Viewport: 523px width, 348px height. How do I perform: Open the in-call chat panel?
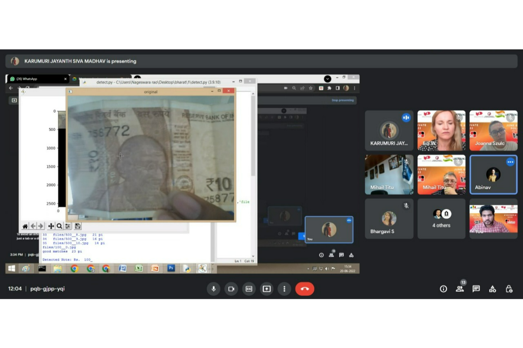pyautogui.click(x=476, y=289)
